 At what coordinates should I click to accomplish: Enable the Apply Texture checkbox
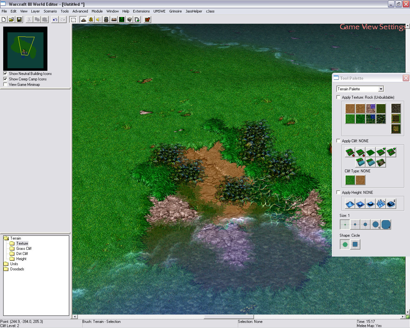click(339, 97)
